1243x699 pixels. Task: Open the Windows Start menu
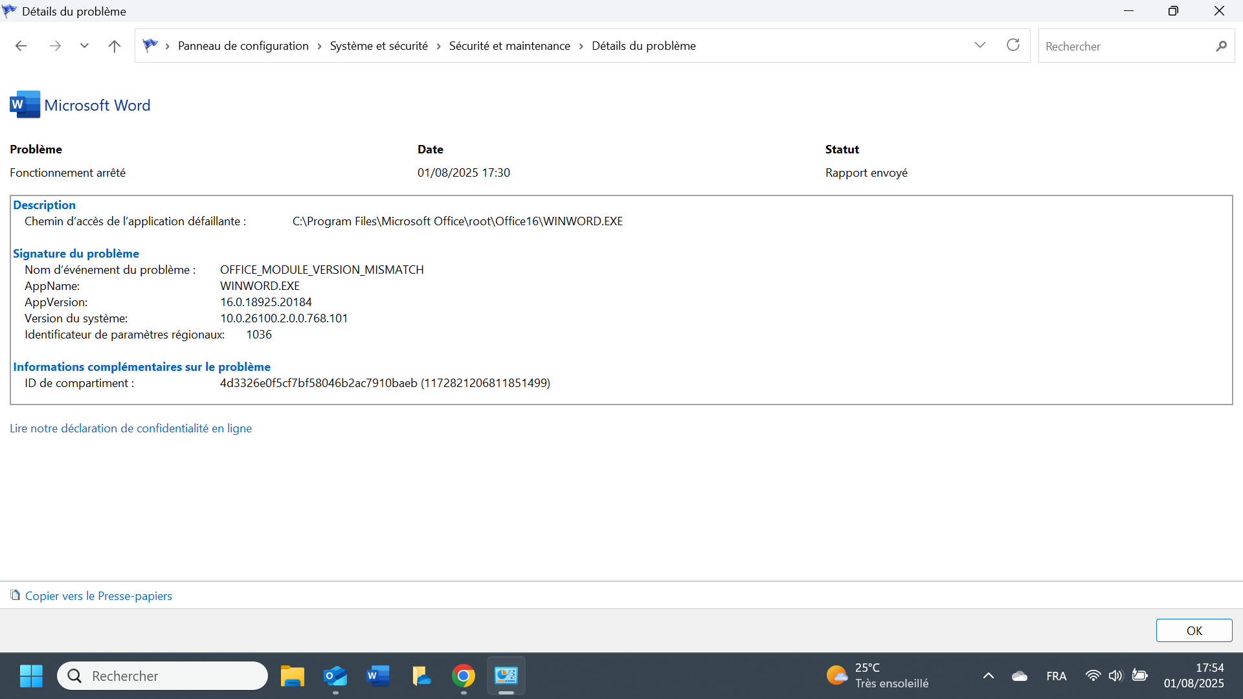[x=31, y=676]
